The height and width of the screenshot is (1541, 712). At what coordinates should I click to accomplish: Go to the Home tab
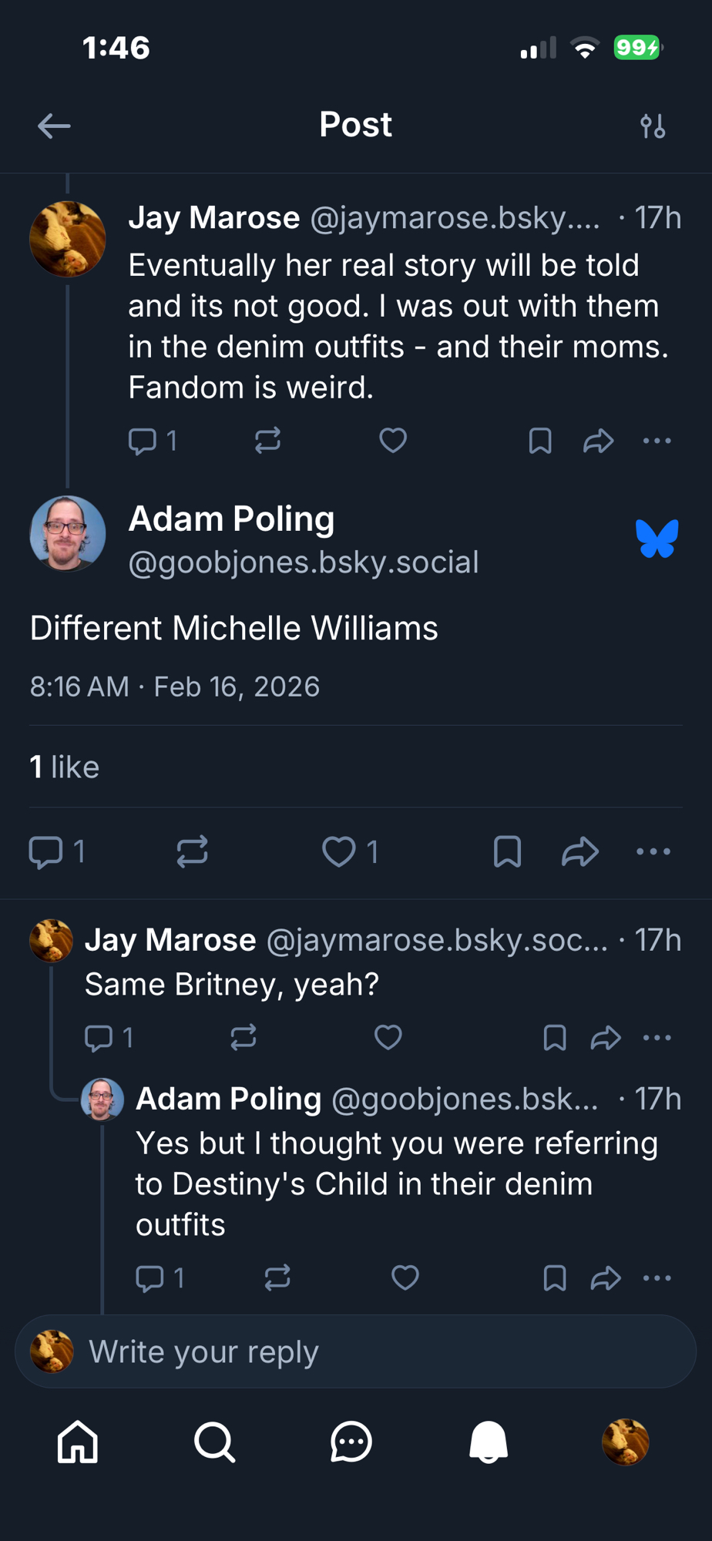click(78, 1442)
